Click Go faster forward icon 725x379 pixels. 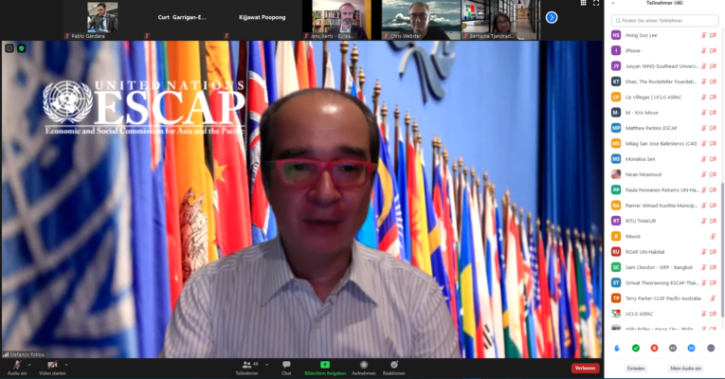(x=691, y=348)
